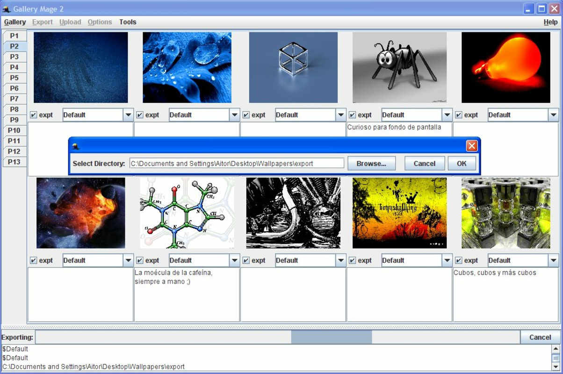Image resolution: width=563 pixels, height=374 pixels.
Task: Confirm directory with OK button
Action: click(x=462, y=164)
